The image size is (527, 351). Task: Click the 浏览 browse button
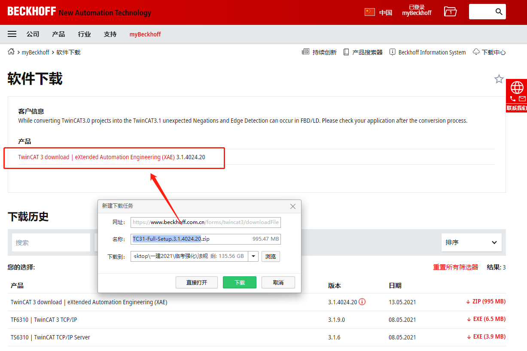271,257
